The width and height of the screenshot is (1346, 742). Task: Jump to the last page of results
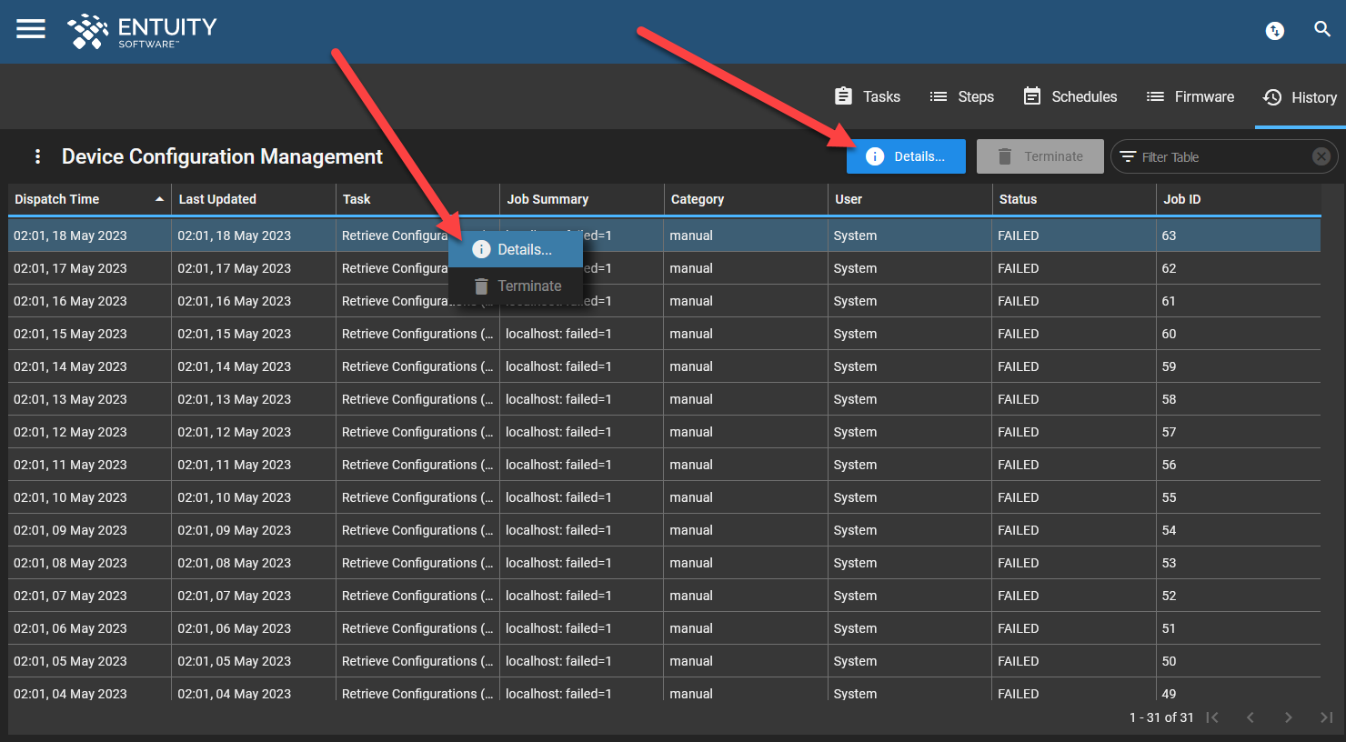(1327, 717)
